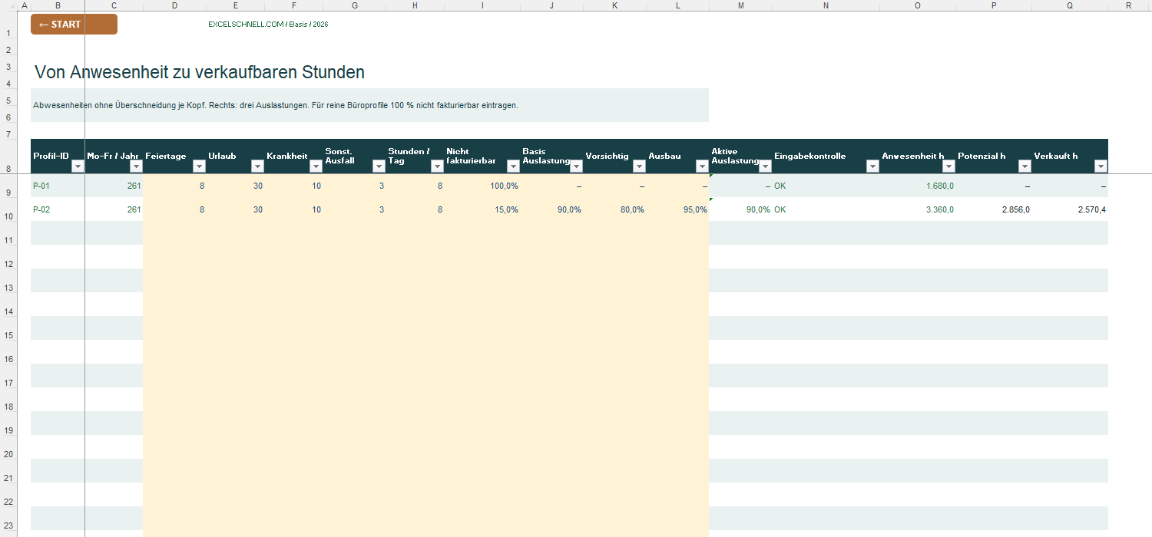
Task: Expand the Basis Auslastung filter
Action: click(x=576, y=166)
